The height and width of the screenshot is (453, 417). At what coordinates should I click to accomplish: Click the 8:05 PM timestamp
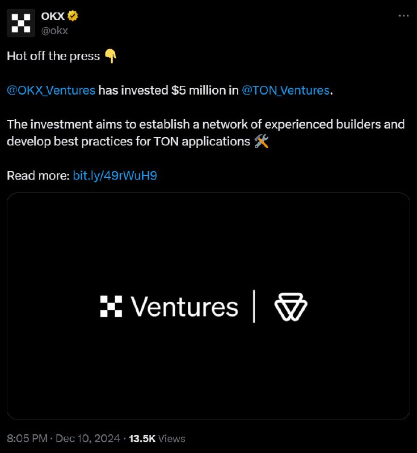pos(27,438)
